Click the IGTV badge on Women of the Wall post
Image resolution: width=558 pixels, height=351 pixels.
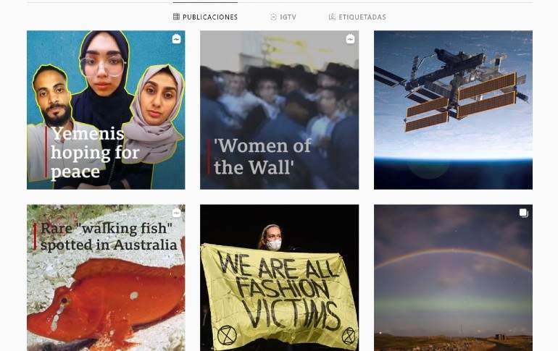click(350, 39)
